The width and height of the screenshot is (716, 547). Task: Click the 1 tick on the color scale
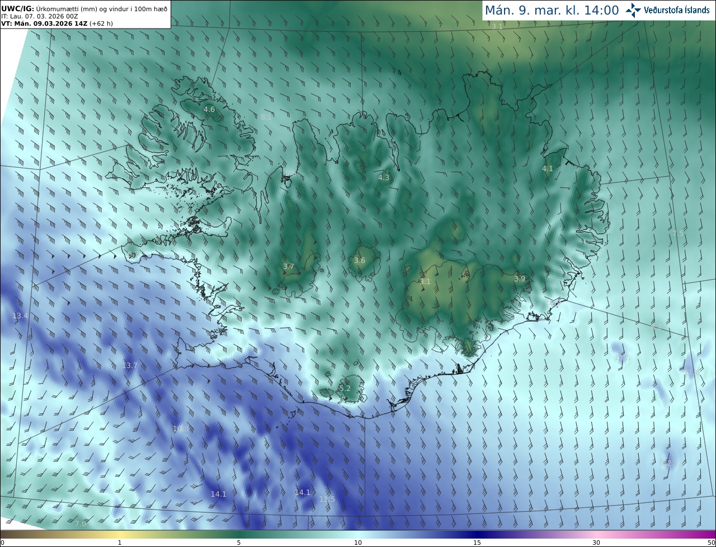pos(120,543)
